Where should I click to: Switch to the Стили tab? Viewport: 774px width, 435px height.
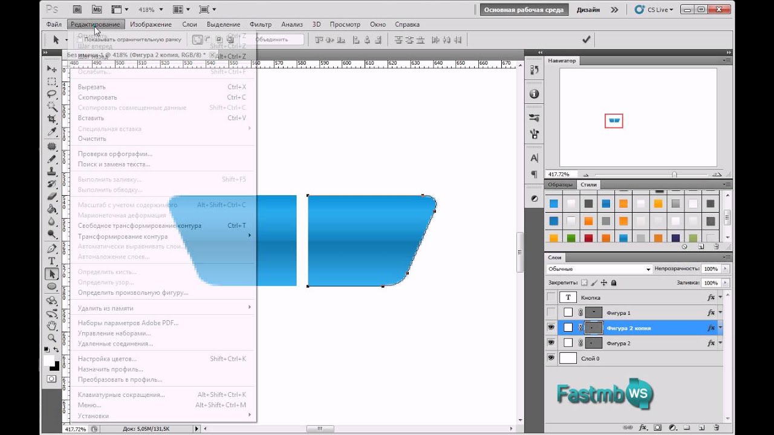point(589,184)
